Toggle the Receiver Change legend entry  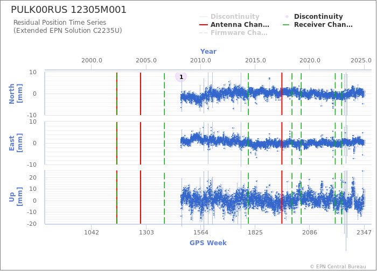[318, 25]
